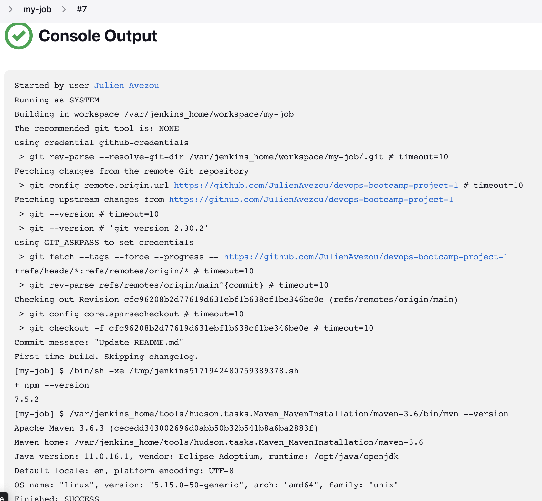The height and width of the screenshot is (501, 542).
Task: Click the '/bin/sh -xe /tmp/jenkins' line
Action: point(157,371)
